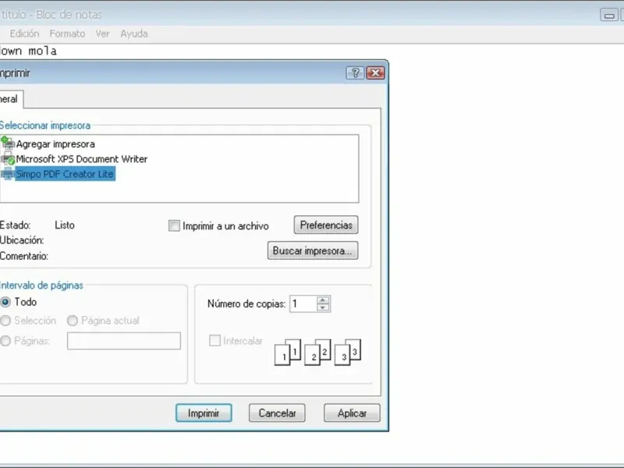Switch to the General tab
The image size is (624, 468).
pos(11,99)
